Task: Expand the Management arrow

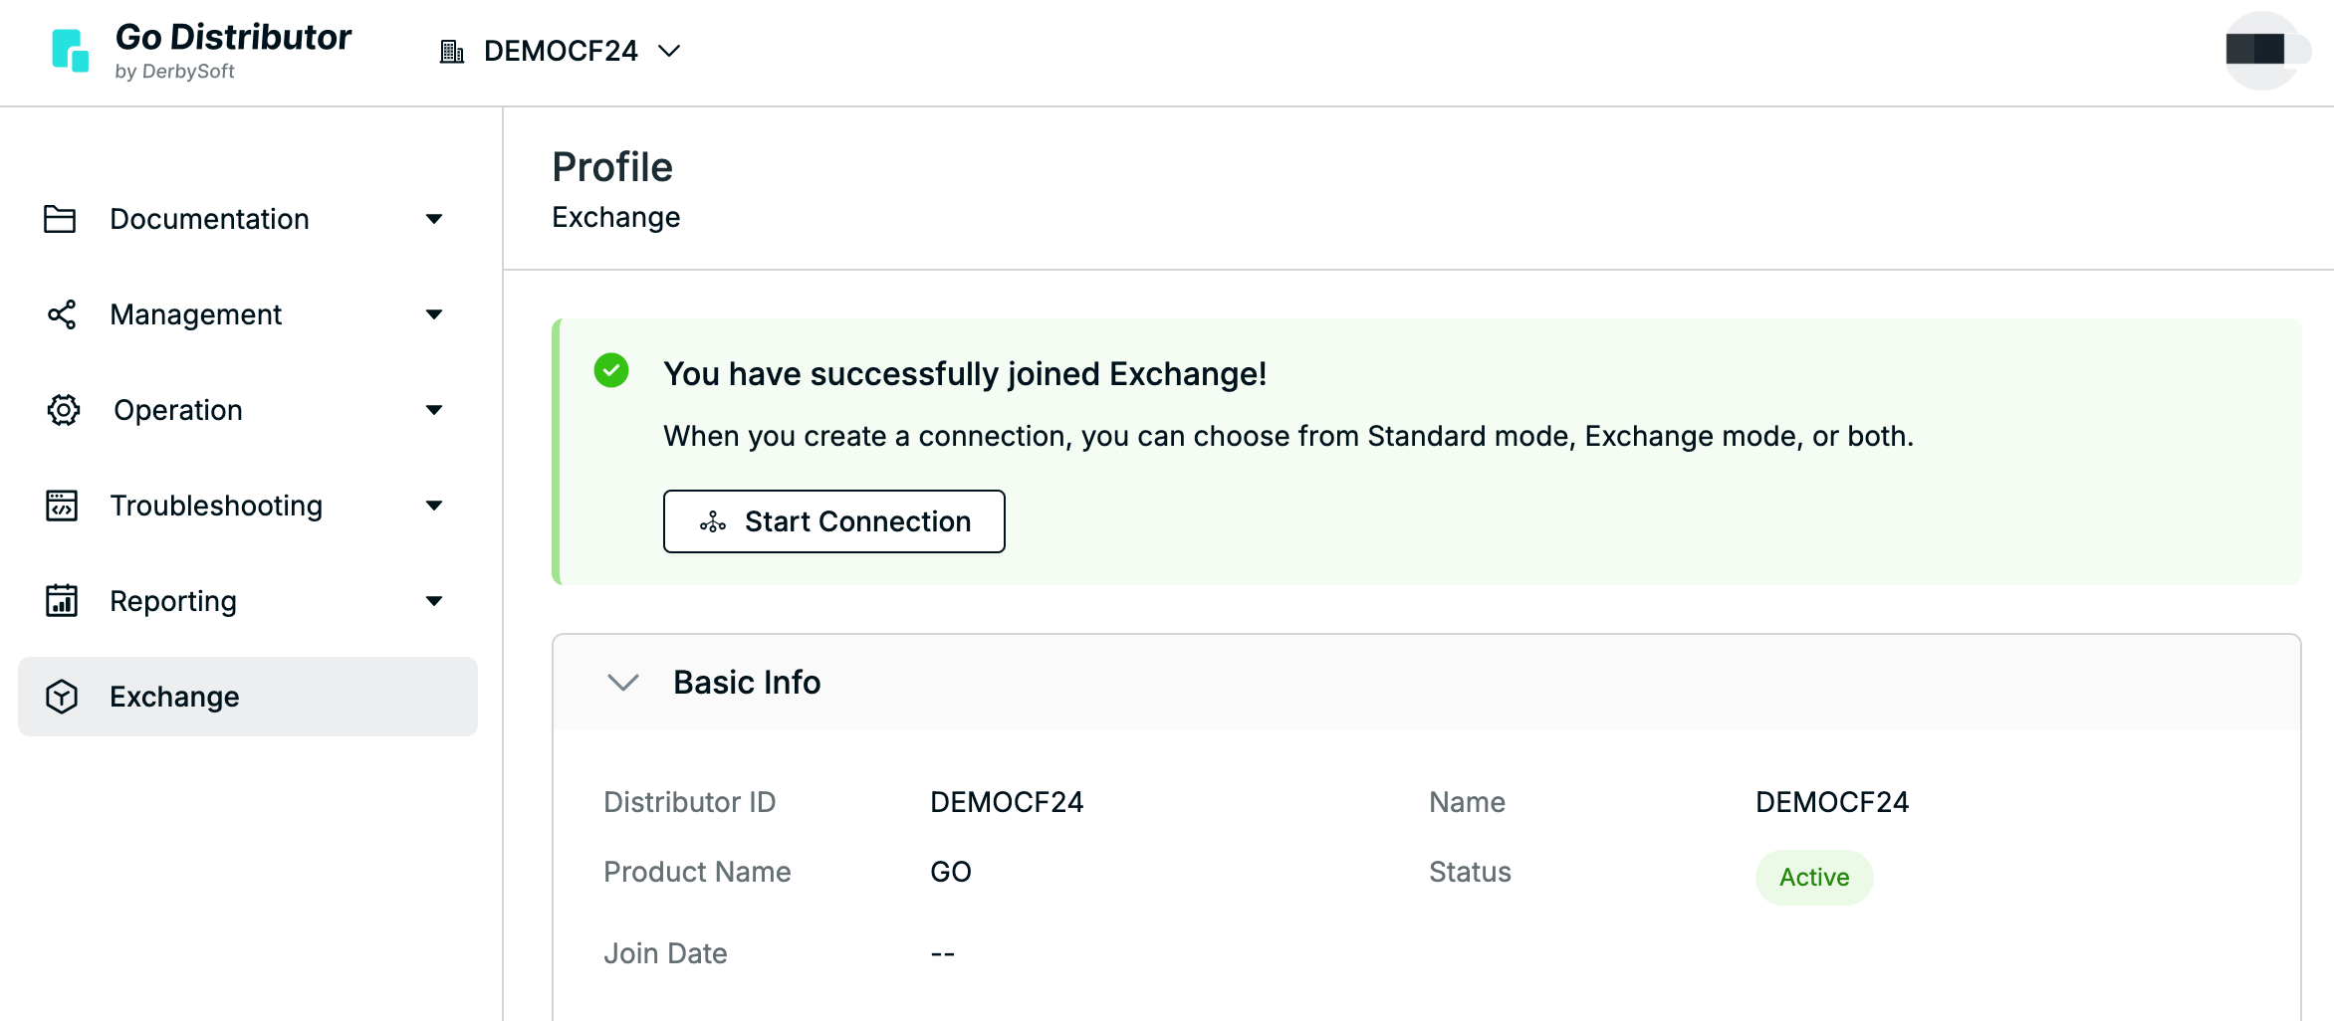Action: (x=434, y=314)
